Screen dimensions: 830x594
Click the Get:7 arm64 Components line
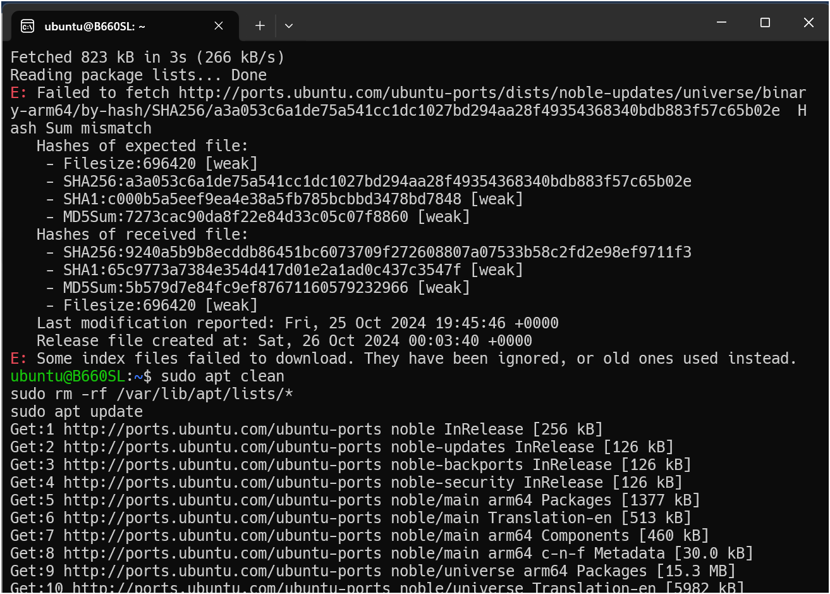click(x=360, y=536)
